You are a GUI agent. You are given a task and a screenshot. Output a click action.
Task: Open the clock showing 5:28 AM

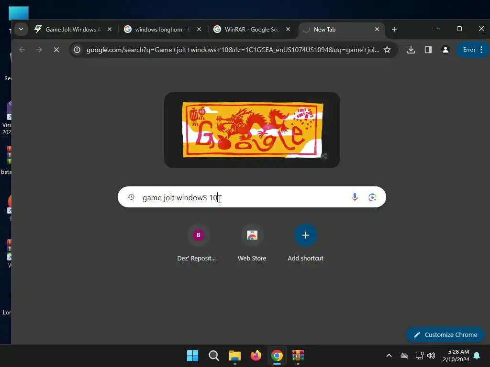click(x=456, y=356)
